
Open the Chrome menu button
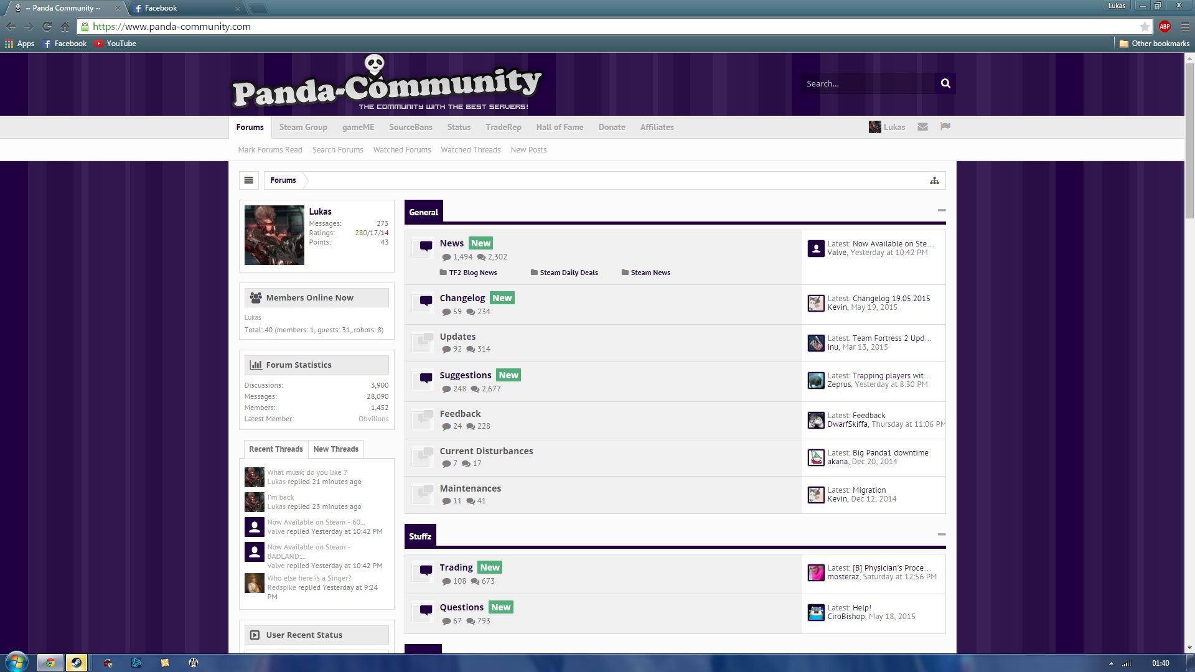click(1184, 26)
